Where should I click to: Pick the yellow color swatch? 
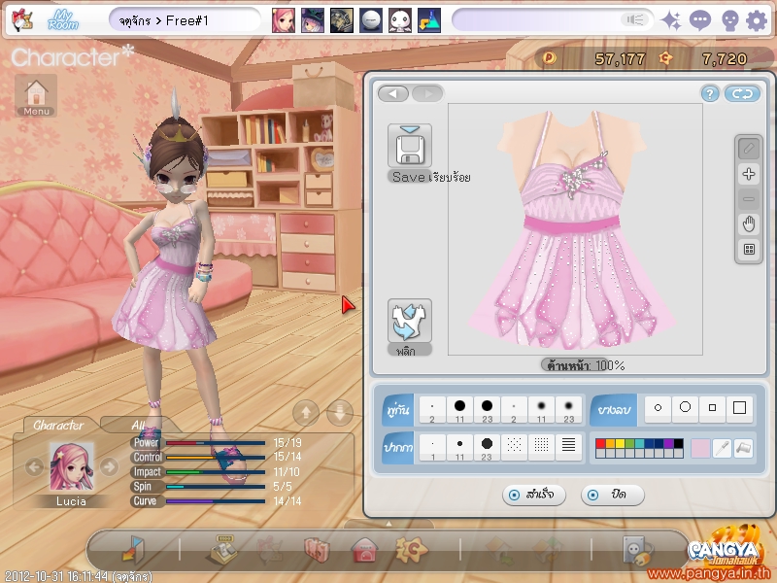point(620,444)
